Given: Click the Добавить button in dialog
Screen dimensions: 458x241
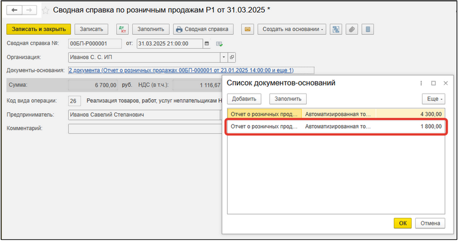Looking at the screenshot, I should (x=244, y=99).
